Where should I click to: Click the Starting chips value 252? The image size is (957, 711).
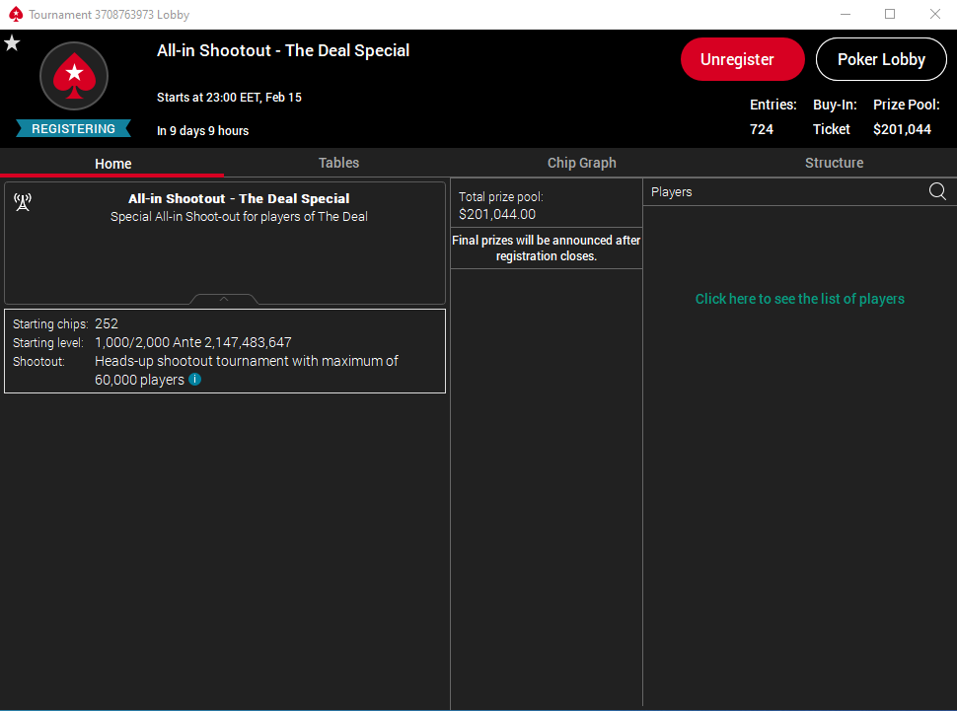pyautogui.click(x=107, y=323)
